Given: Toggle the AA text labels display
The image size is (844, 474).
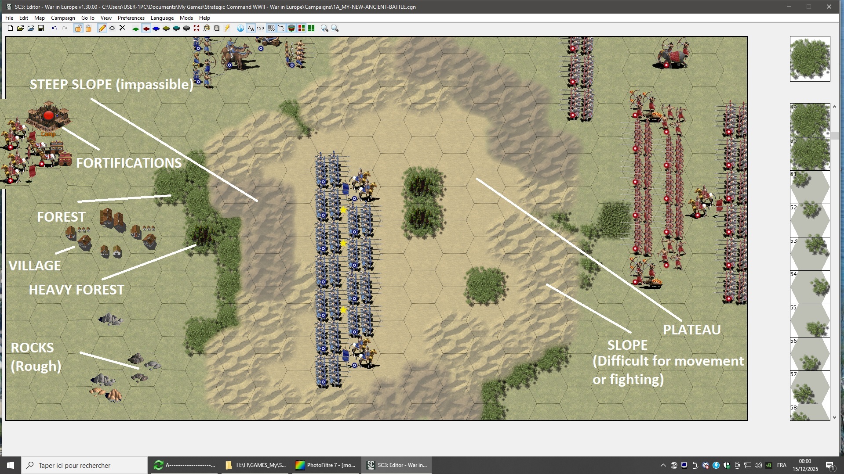Looking at the screenshot, I should 250,28.
